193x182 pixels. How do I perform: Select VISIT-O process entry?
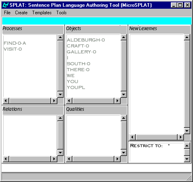tap(13, 49)
